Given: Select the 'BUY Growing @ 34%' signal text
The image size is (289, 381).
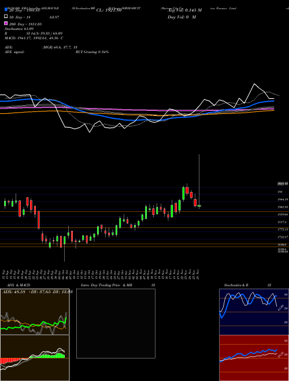Looking at the screenshot, I should click(x=92, y=52).
